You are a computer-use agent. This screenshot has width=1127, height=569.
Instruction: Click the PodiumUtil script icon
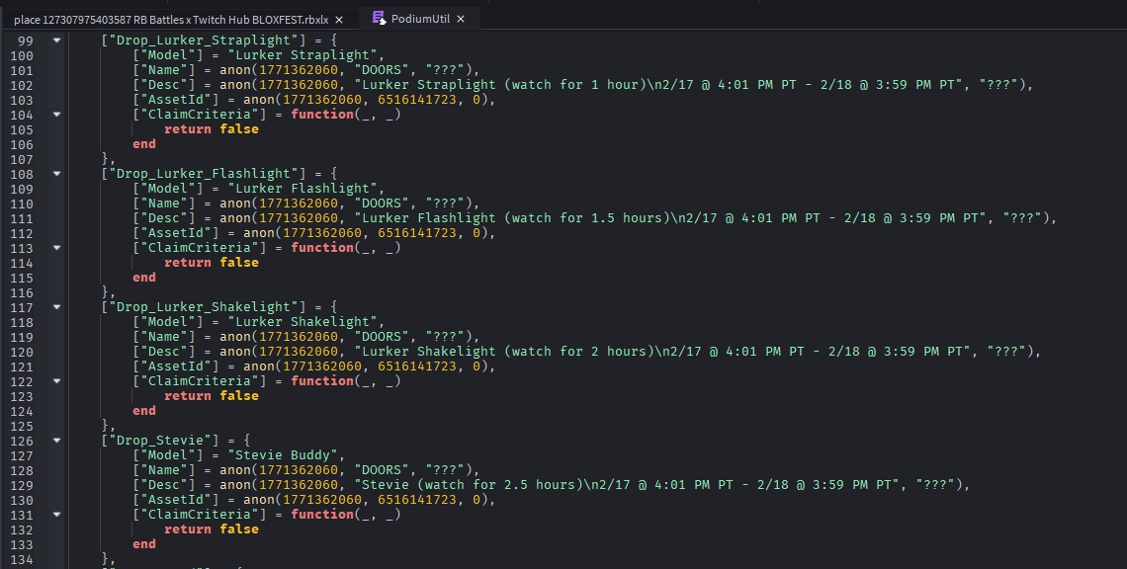378,18
